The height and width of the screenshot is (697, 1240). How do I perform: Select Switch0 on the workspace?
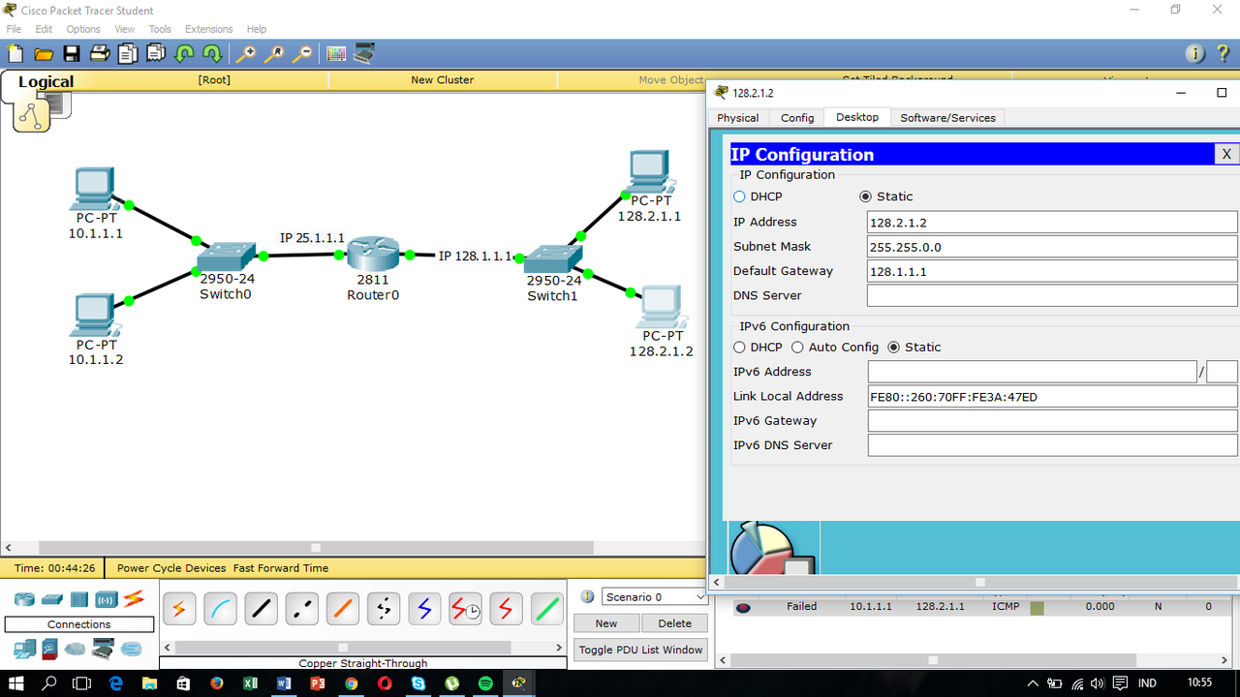pyautogui.click(x=226, y=258)
